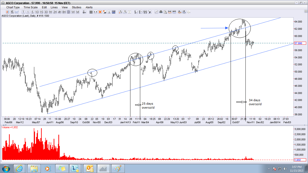Click the '34 days oversold' annotation text
The image size is (308, 173).
click(255, 102)
